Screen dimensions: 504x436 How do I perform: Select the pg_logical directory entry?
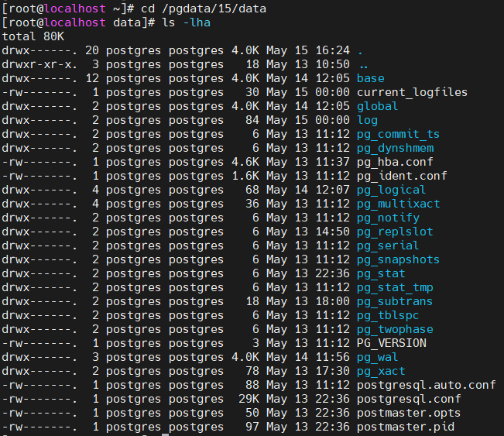click(391, 190)
